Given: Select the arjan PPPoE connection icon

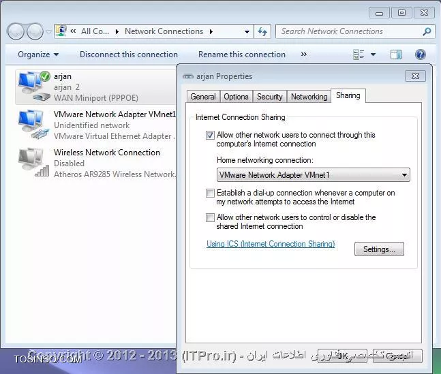Looking at the screenshot, I should (34, 86).
